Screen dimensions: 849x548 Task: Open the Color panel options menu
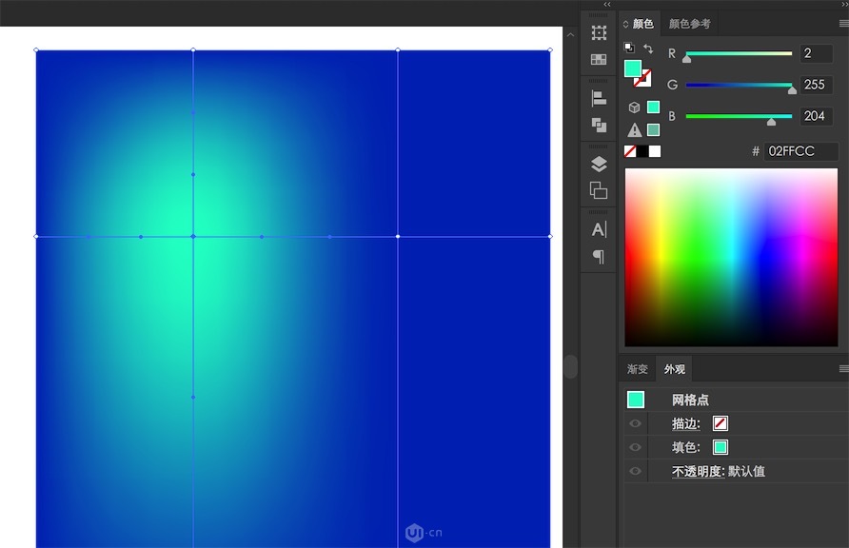click(843, 23)
